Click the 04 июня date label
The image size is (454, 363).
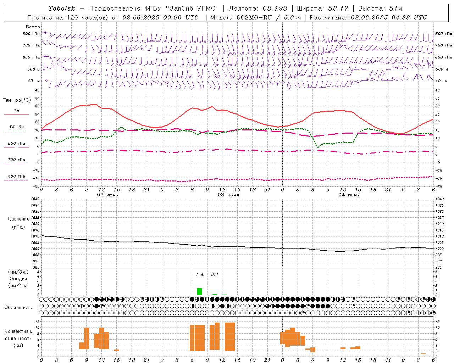click(x=349, y=195)
